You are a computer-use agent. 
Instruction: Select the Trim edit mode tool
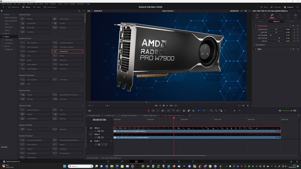(x=153, y=111)
